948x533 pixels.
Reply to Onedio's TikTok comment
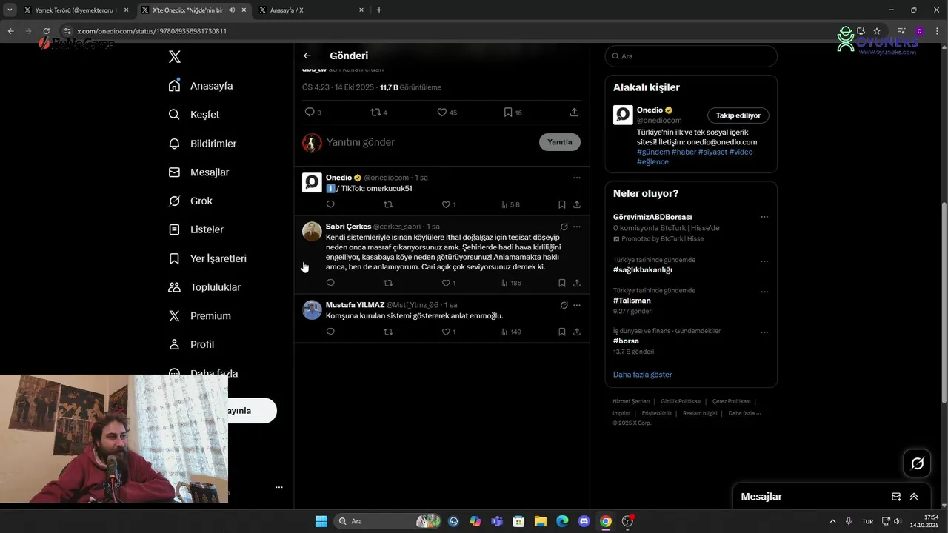tap(330, 204)
